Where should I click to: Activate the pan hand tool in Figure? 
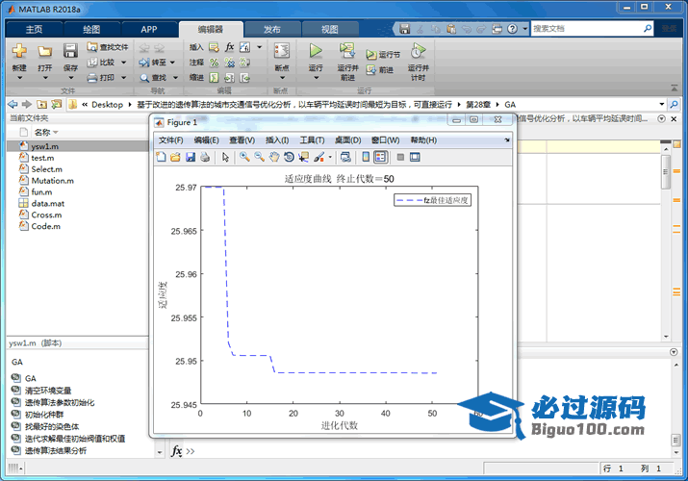pos(274,157)
